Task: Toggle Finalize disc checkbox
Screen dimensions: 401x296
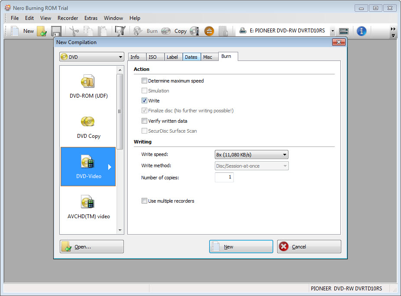Action: tap(144, 111)
